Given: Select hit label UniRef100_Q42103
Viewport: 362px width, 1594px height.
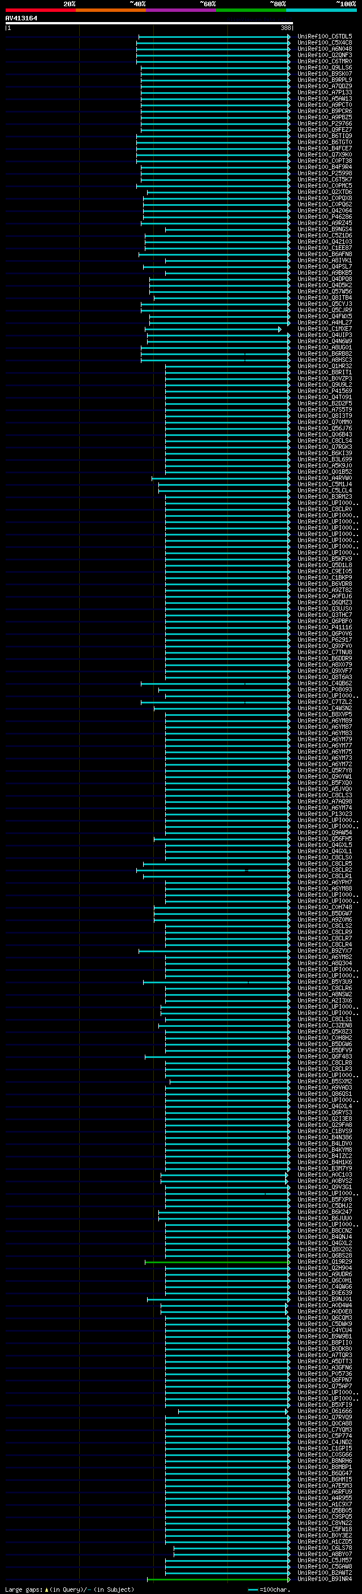Looking at the screenshot, I should pyautogui.click(x=324, y=242).
